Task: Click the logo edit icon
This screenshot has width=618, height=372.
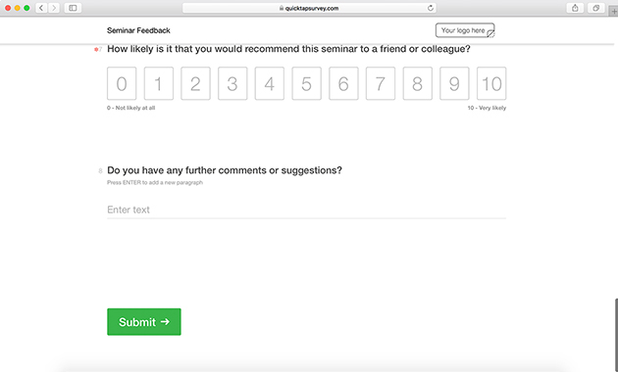Action: pos(490,34)
